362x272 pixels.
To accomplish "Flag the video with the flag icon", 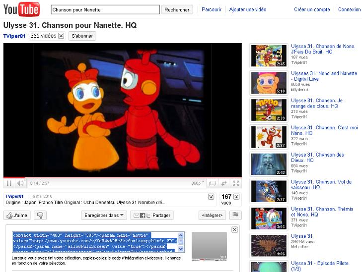I will click(235, 216).
